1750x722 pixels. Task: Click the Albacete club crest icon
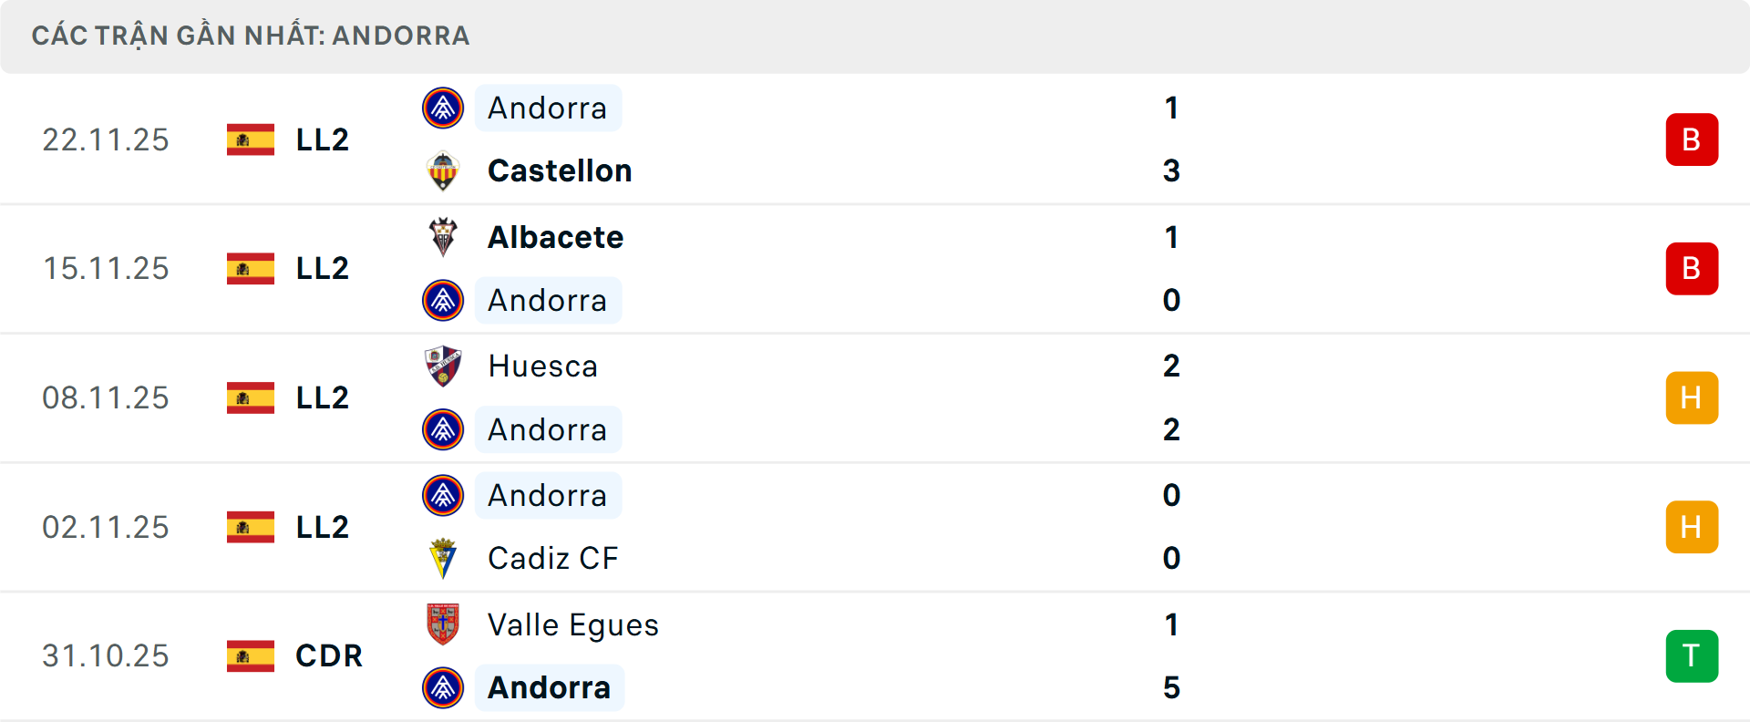[x=443, y=237]
